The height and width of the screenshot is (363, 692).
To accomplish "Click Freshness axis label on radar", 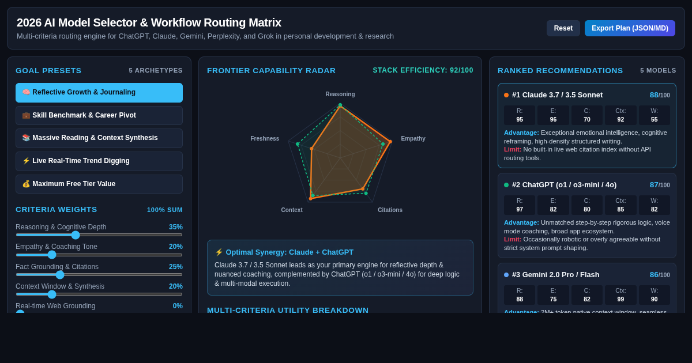I will pos(265,139).
